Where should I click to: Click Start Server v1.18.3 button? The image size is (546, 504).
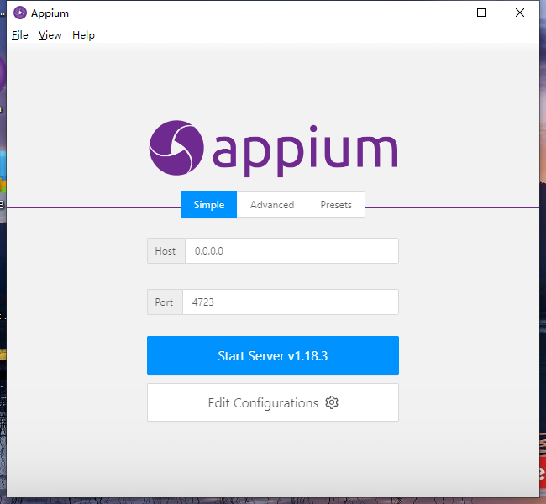(x=273, y=355)
